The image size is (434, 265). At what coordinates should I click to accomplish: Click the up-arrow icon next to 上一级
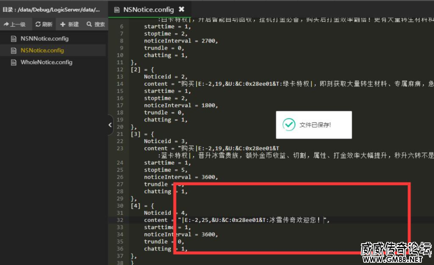tap(6, 24)
